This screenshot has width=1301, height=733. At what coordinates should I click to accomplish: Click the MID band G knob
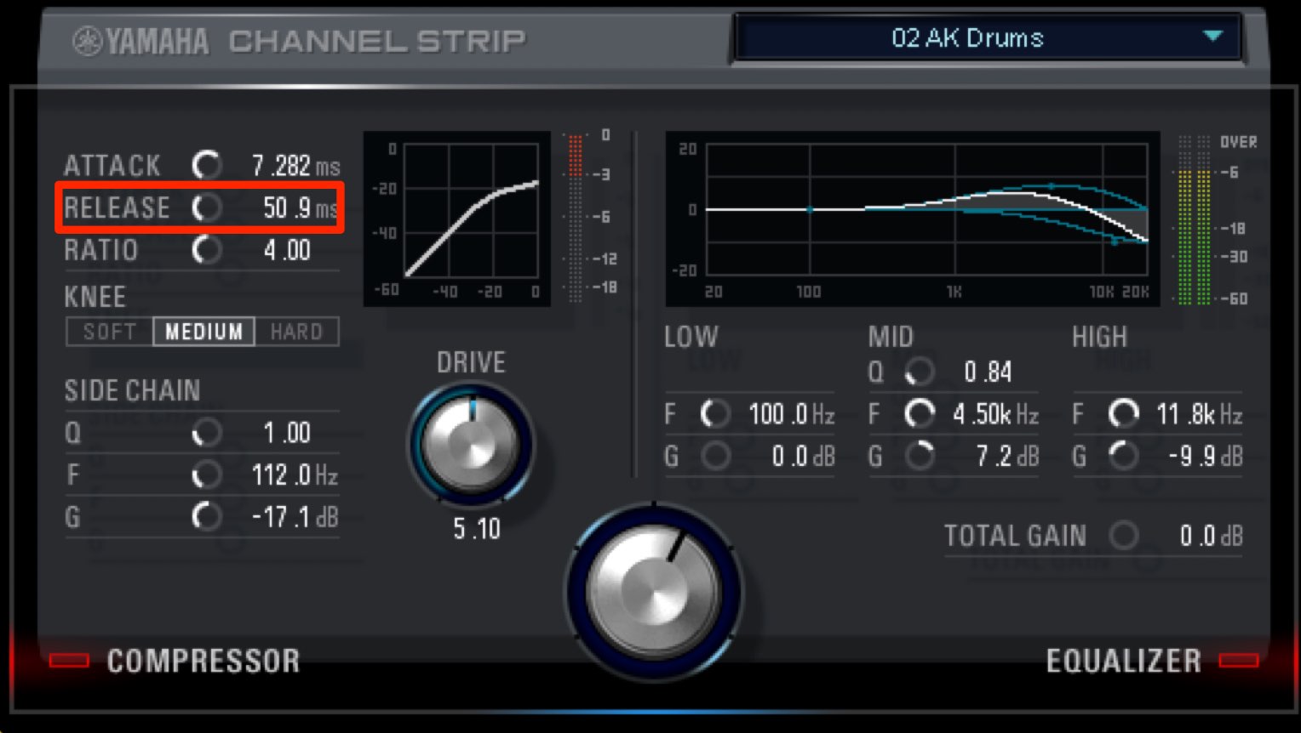920,457
